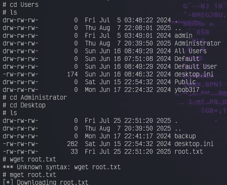Select the admin folder name
The height and width of the screenshot is (185, 227).
183,35
